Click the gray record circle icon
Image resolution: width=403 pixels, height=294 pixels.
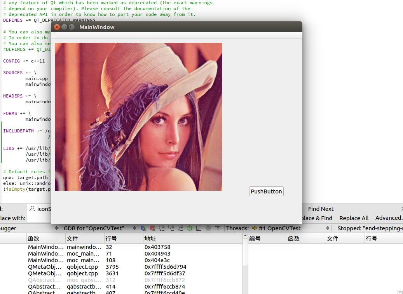[208, 228]
